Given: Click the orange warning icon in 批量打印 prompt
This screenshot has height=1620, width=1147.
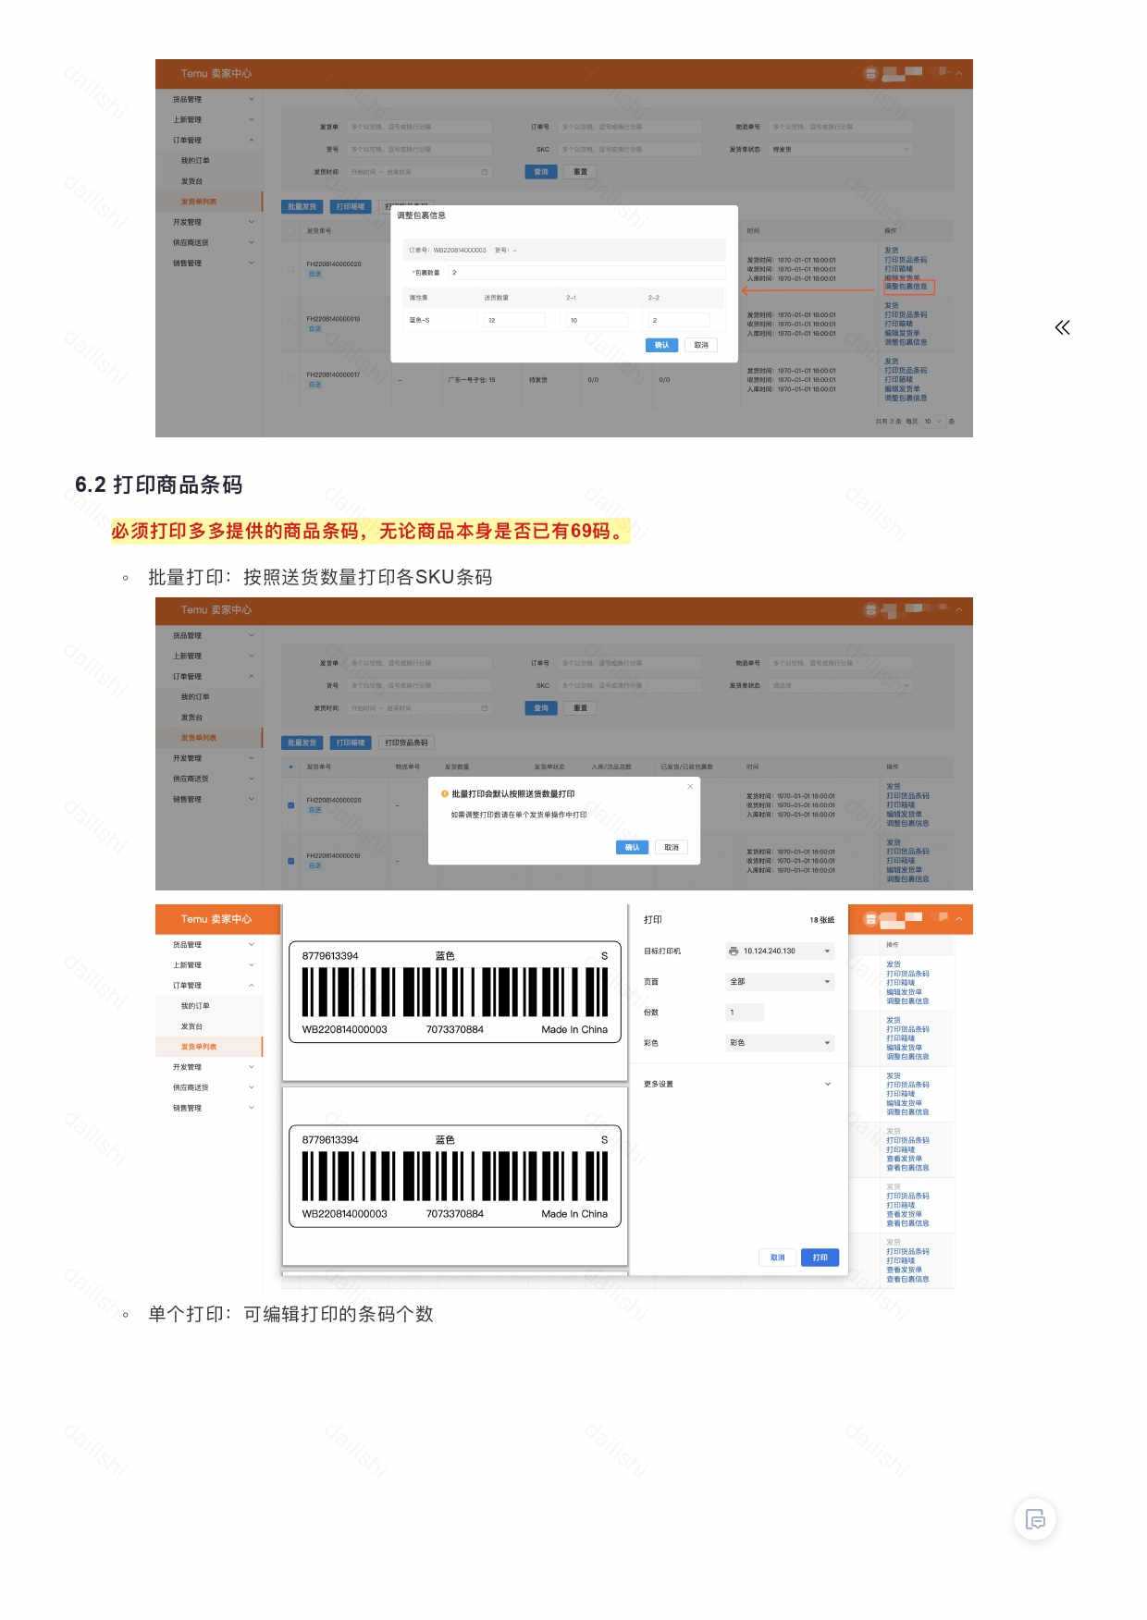Looking at the screenshot, I should 445,793.
